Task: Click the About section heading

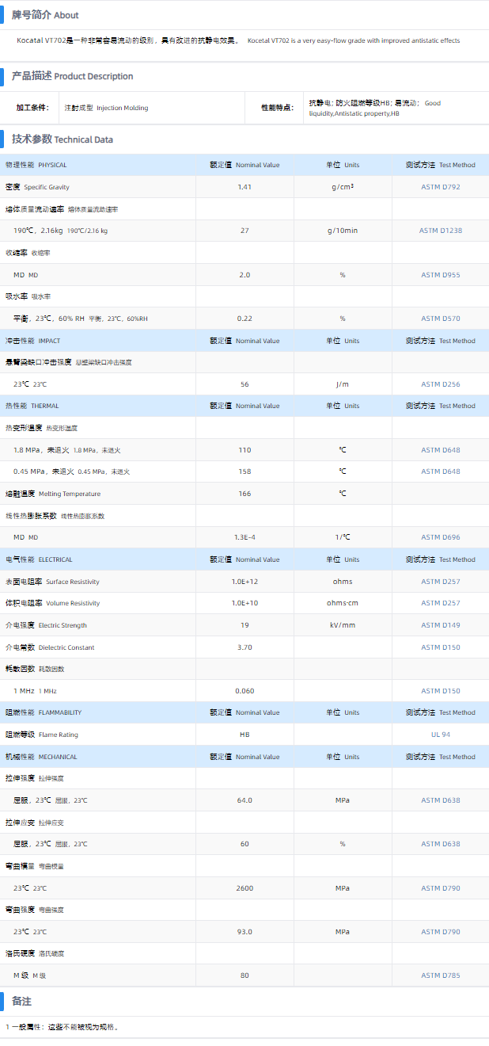Action: [x=45, y=15]
